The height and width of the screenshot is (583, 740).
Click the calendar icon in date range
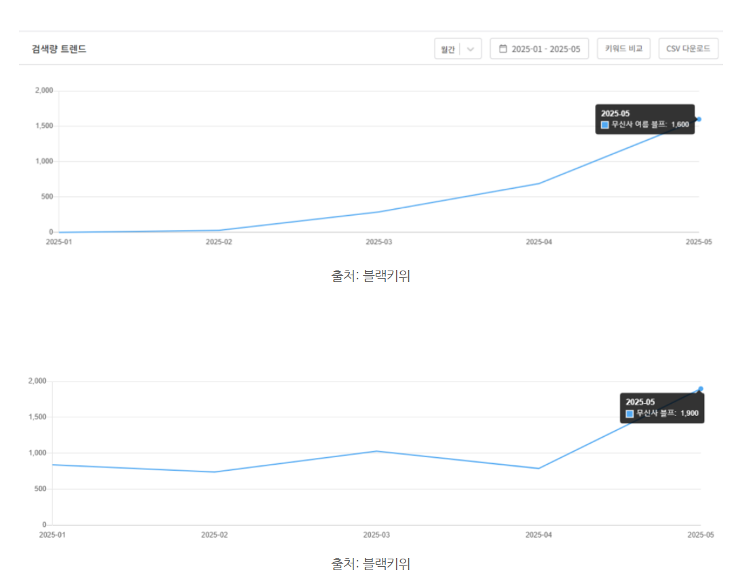[502, 49]
